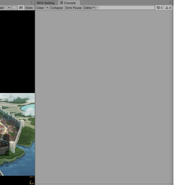This screenshot has height=185, width=174.
Task: Mute the Game view audio
Action: [x=14, y=8]
